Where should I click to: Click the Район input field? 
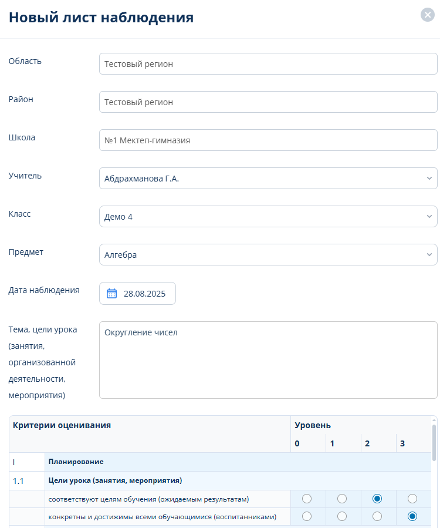[x=268, y=102]
